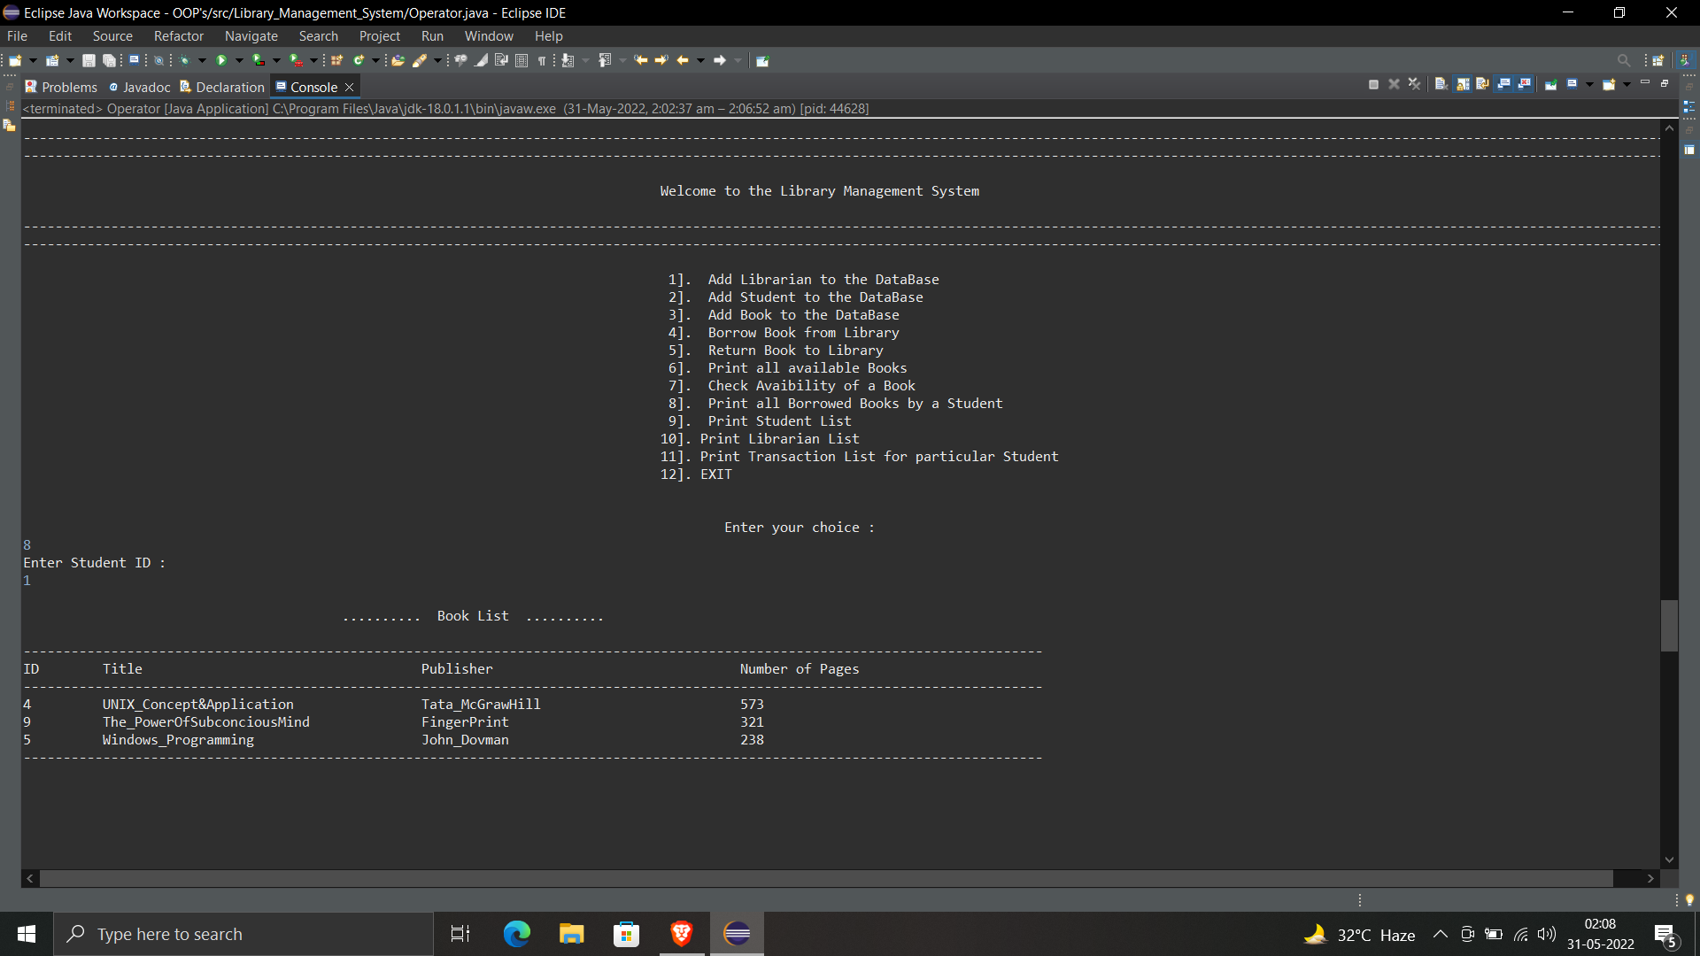
Task: Click the Debug bug icon
Action: (x=184, y=60)
